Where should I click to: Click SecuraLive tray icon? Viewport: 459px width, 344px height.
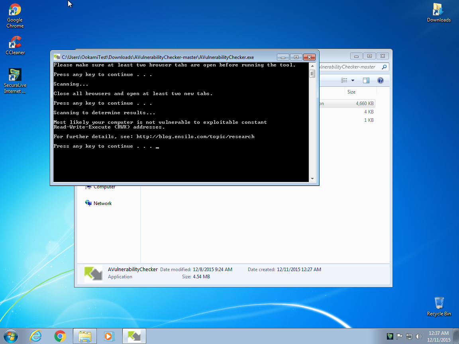(390, 336)
